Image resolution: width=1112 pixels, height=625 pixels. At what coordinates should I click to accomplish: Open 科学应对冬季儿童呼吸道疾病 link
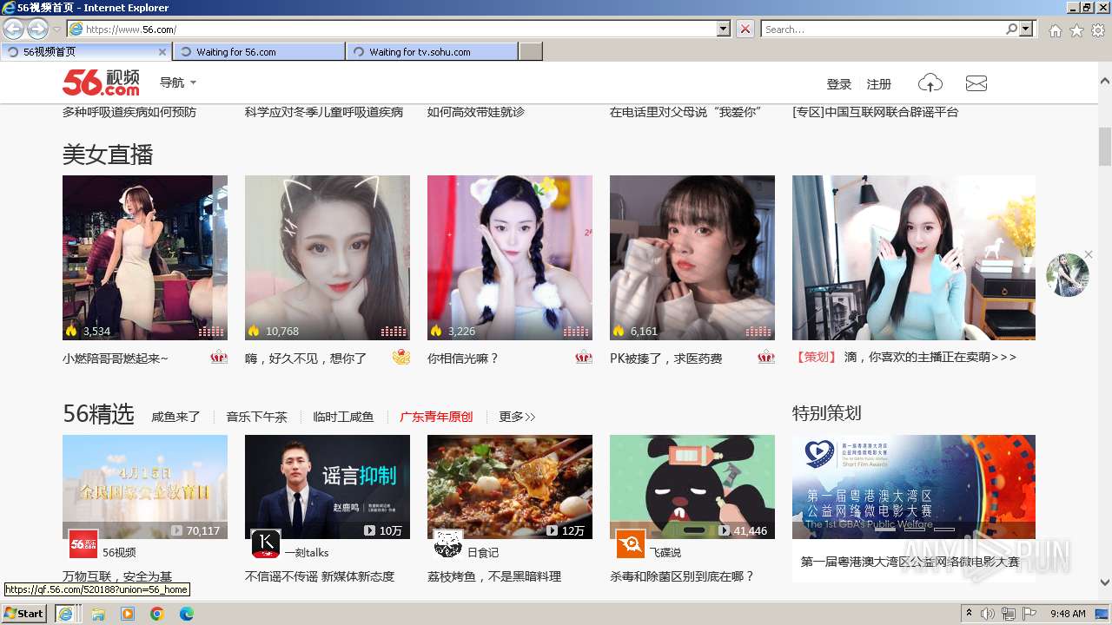324,112
